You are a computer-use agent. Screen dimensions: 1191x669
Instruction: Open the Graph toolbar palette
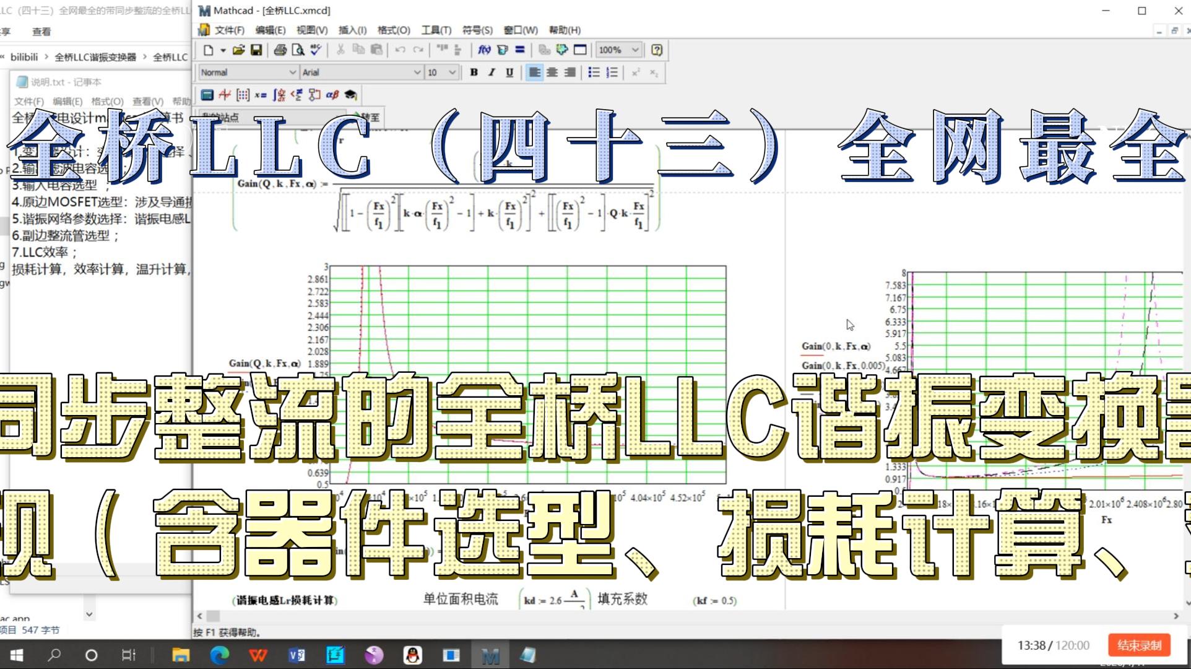click(225, 95)
